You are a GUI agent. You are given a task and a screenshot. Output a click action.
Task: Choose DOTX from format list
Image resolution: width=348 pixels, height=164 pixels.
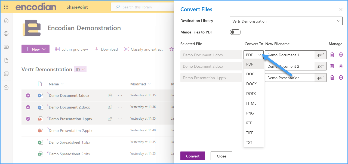point(254,94)
